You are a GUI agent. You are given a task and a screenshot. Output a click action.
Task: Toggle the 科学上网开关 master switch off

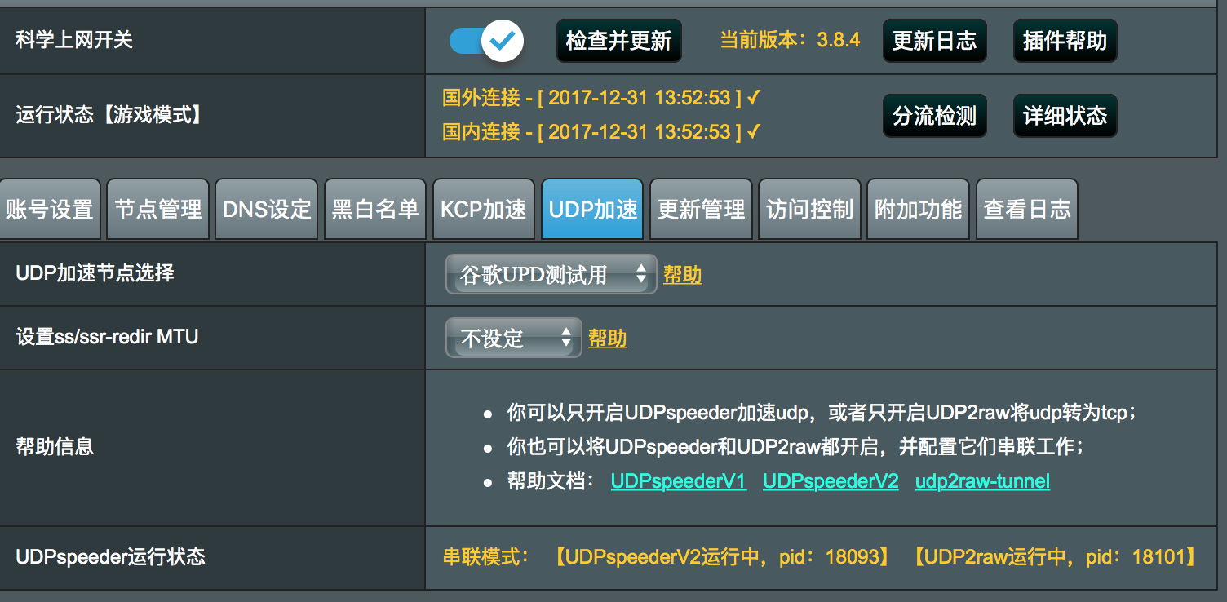click(x=484, y=38)
